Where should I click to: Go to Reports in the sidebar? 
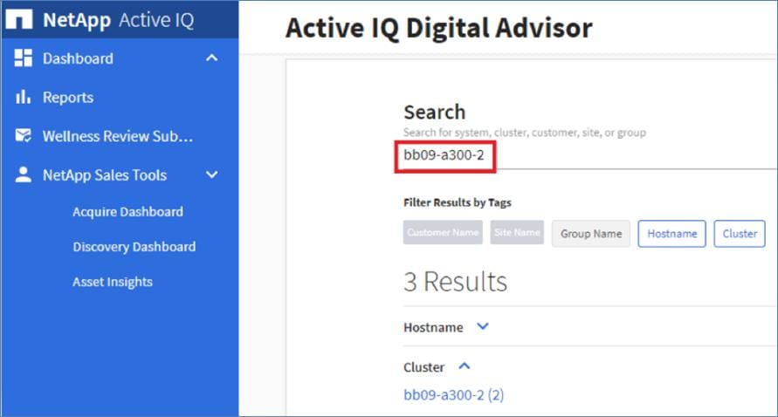pyautogui.click(x=68, y=97)
